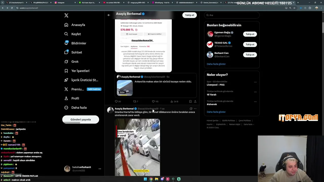The width and height of the screenshot is (324, 182).
Task: Click @asayisberkemal0 handle on Kartal post
Action: click(148, 109)
